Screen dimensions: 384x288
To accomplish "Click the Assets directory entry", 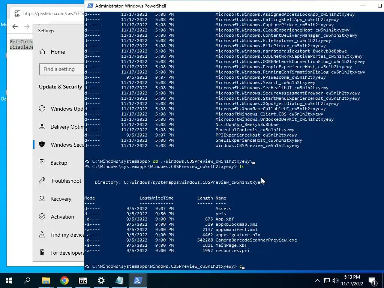I will 223,208.
